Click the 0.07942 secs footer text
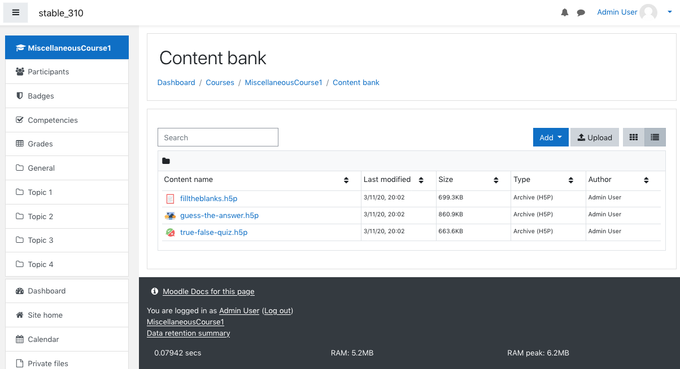The image size is (680, 369). coord(178,353)
